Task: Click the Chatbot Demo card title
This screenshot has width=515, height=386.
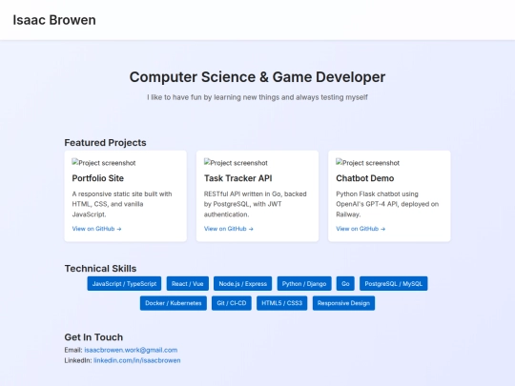Action: pos(365,178)
